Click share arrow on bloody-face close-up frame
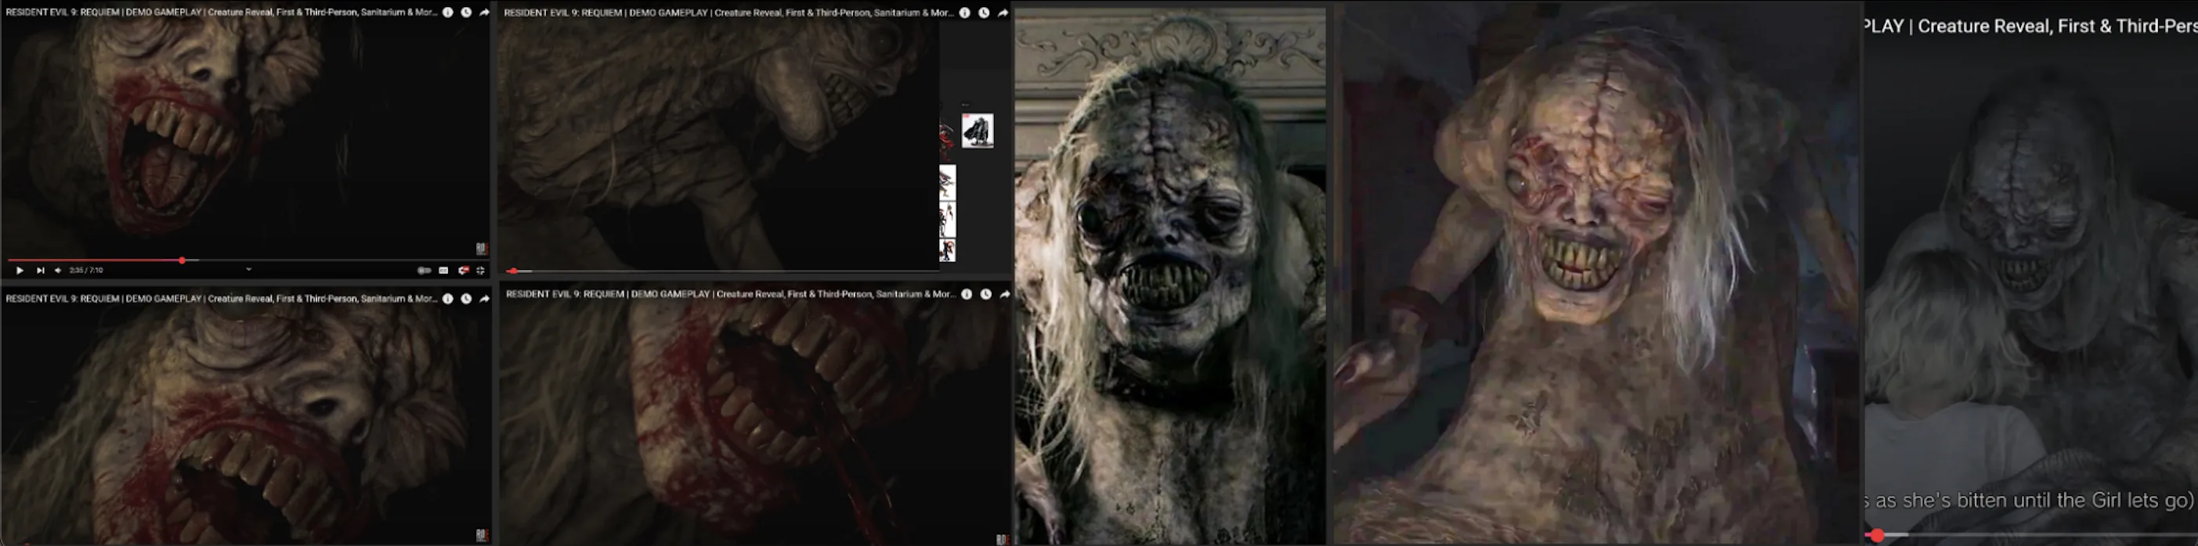The width and height of the screenshot is (2198, 546). click(485, 299)
